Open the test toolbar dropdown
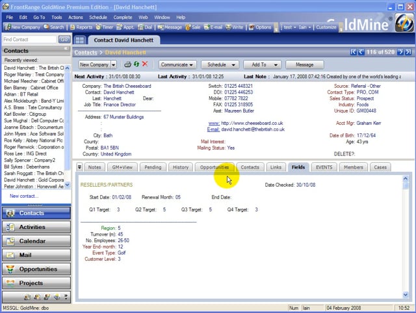Screen dimensions: 416x313 (x=289, y=27)
